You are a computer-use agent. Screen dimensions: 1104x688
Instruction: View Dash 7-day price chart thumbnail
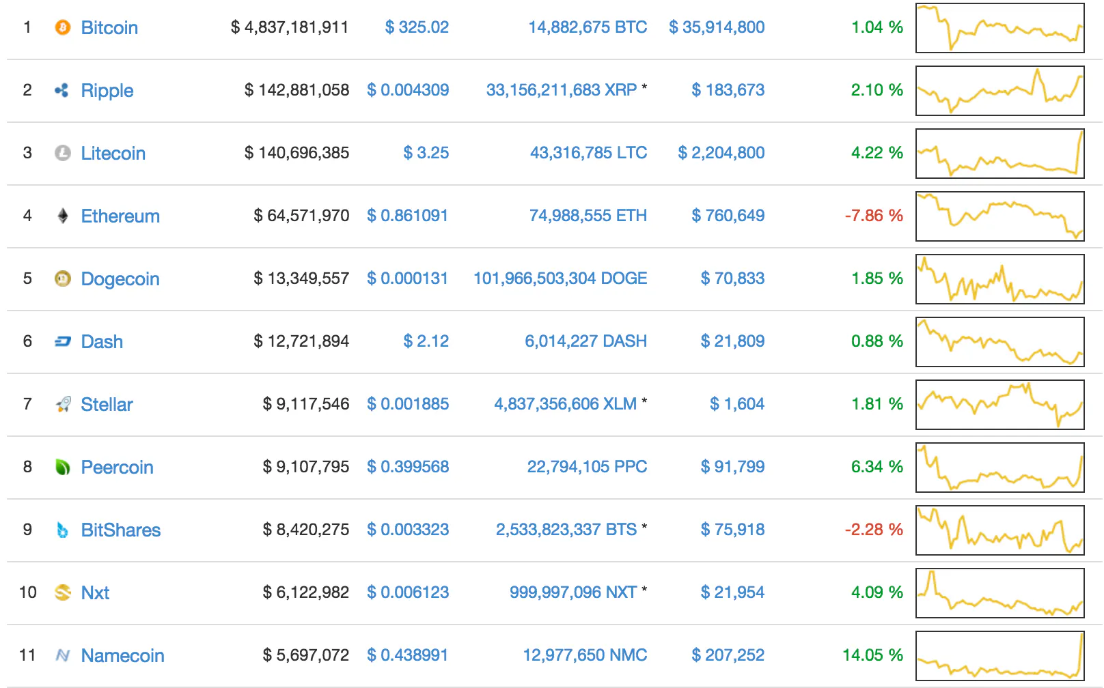coord(1000,342)
